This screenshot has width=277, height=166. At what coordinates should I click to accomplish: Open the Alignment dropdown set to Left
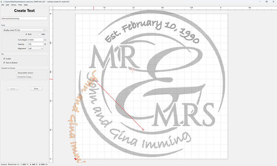click(35, 49)
